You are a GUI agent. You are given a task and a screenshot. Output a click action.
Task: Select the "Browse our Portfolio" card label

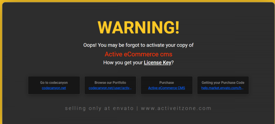tap(110, 82)
